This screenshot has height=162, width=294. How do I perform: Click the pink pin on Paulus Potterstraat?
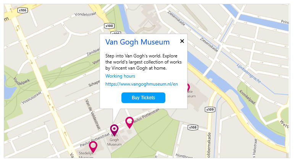(x=129, y=122)
